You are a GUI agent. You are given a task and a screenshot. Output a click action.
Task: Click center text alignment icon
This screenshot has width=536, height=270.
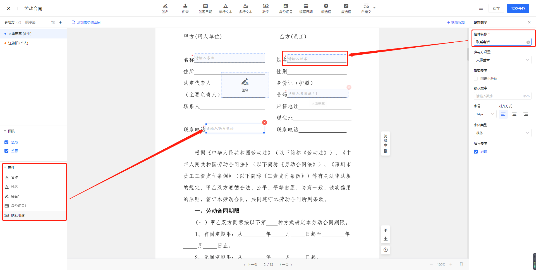(x=514, y=114)
